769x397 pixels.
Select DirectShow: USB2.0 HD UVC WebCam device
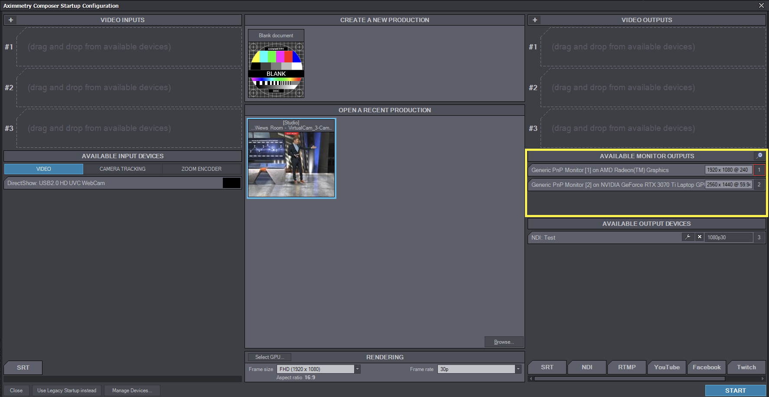(123, 183)
